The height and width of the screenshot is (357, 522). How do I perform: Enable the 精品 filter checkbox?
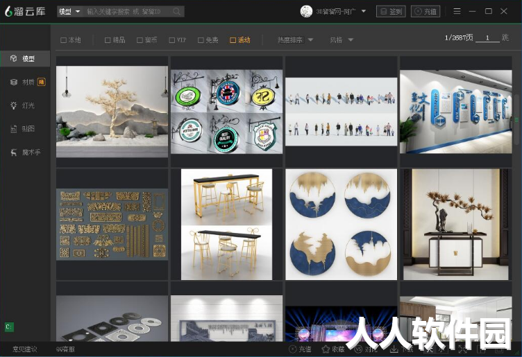pos(108,40)
